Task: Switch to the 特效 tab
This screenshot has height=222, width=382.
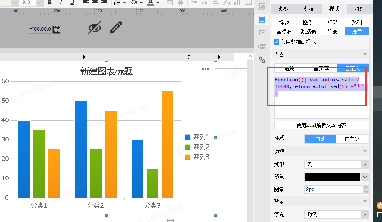Action: coord(359,9)
